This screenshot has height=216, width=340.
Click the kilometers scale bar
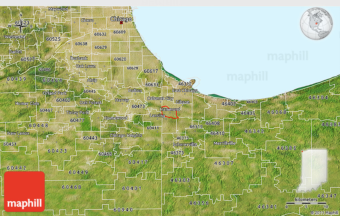[306, 203]
